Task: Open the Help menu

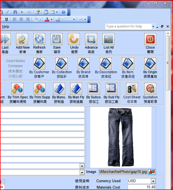Action: point(6,27)
